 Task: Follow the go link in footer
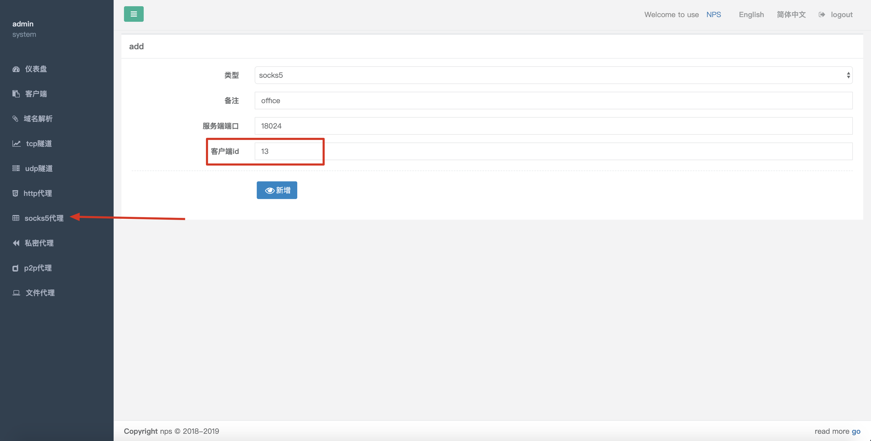856,431
